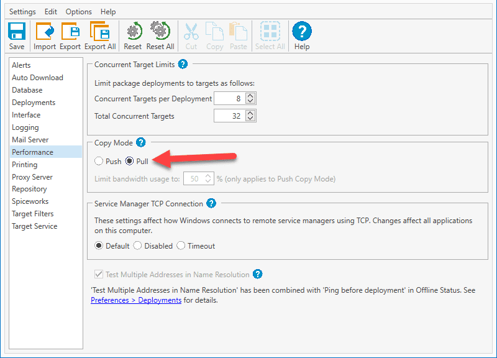Open help for Copy Mode
Screen dimensions: 497x358
(x=141, y=142)
